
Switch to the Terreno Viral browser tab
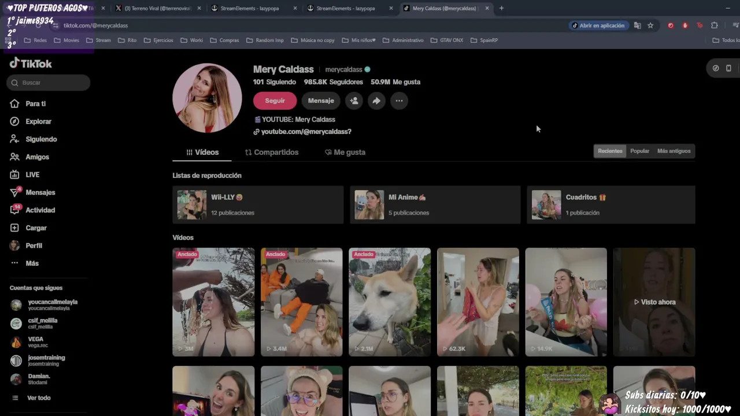[158, 8]
